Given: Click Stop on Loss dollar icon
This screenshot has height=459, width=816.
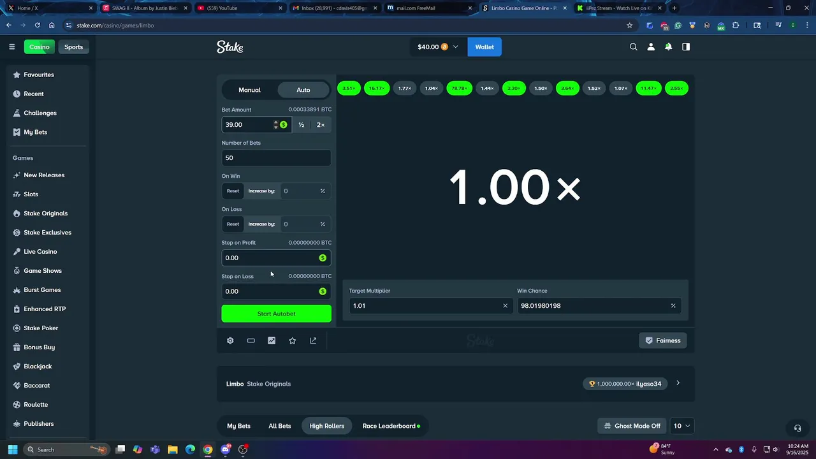Looking at the screenshot, I should point(323,291).
